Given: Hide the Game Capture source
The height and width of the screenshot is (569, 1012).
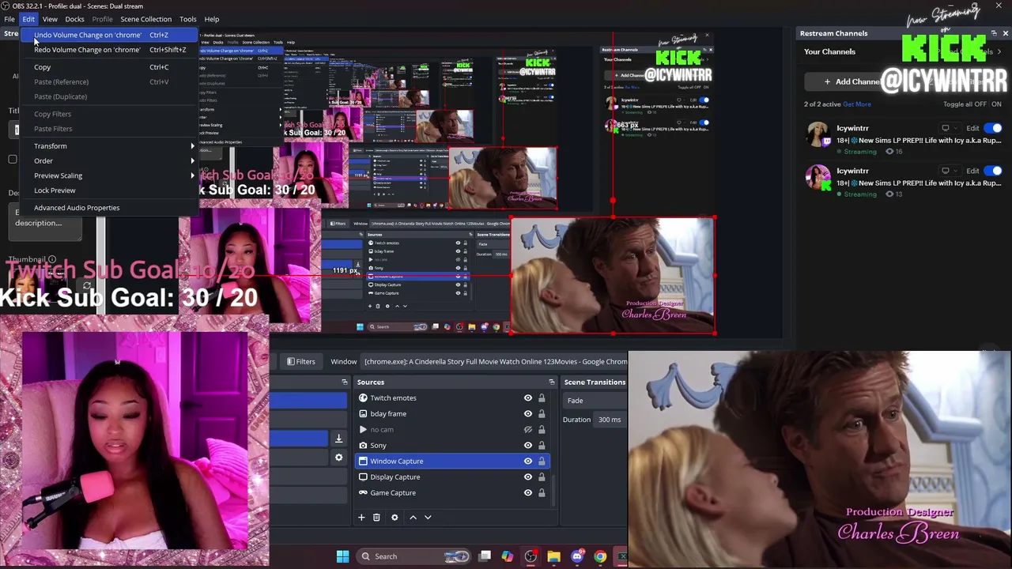Looking at the screenshot, I should click(528, 493).
